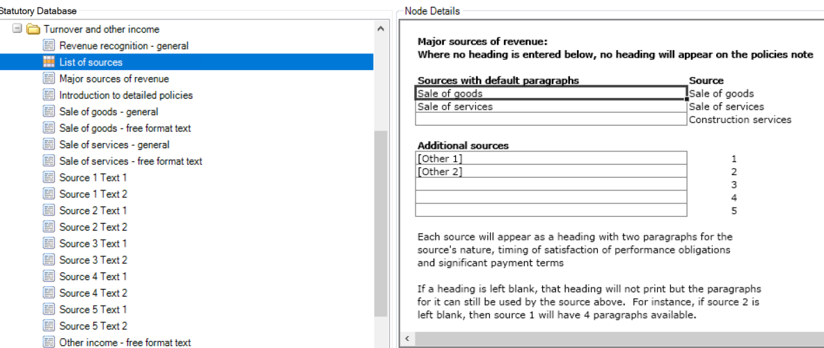This screenshot has width=824, height=348.
Task: Click the [Other 1] additional source field
Action: pyautogui.click(x=550, y=158)
